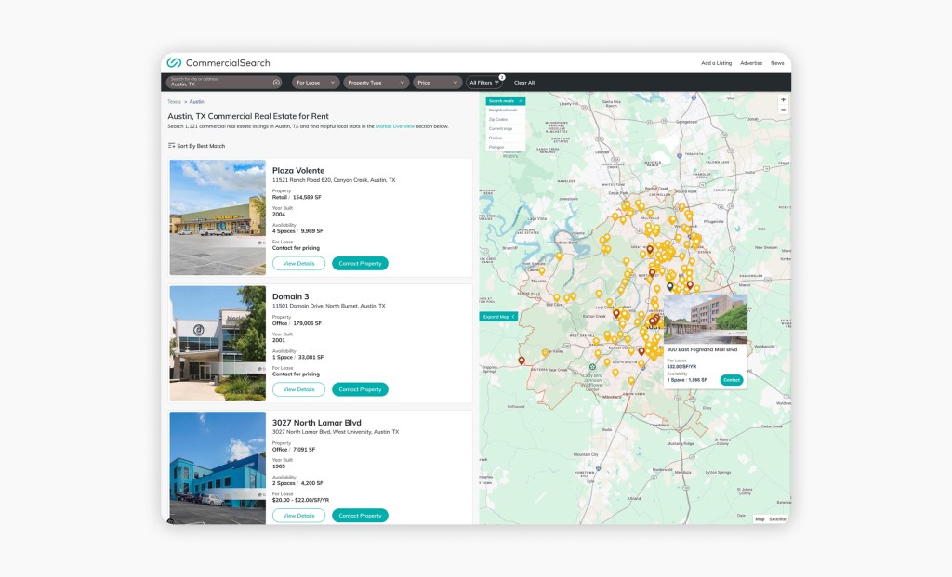Screen dimensions: 952x577
Task: Contact Property for Plaza Volente
Action: coord(360,263)
